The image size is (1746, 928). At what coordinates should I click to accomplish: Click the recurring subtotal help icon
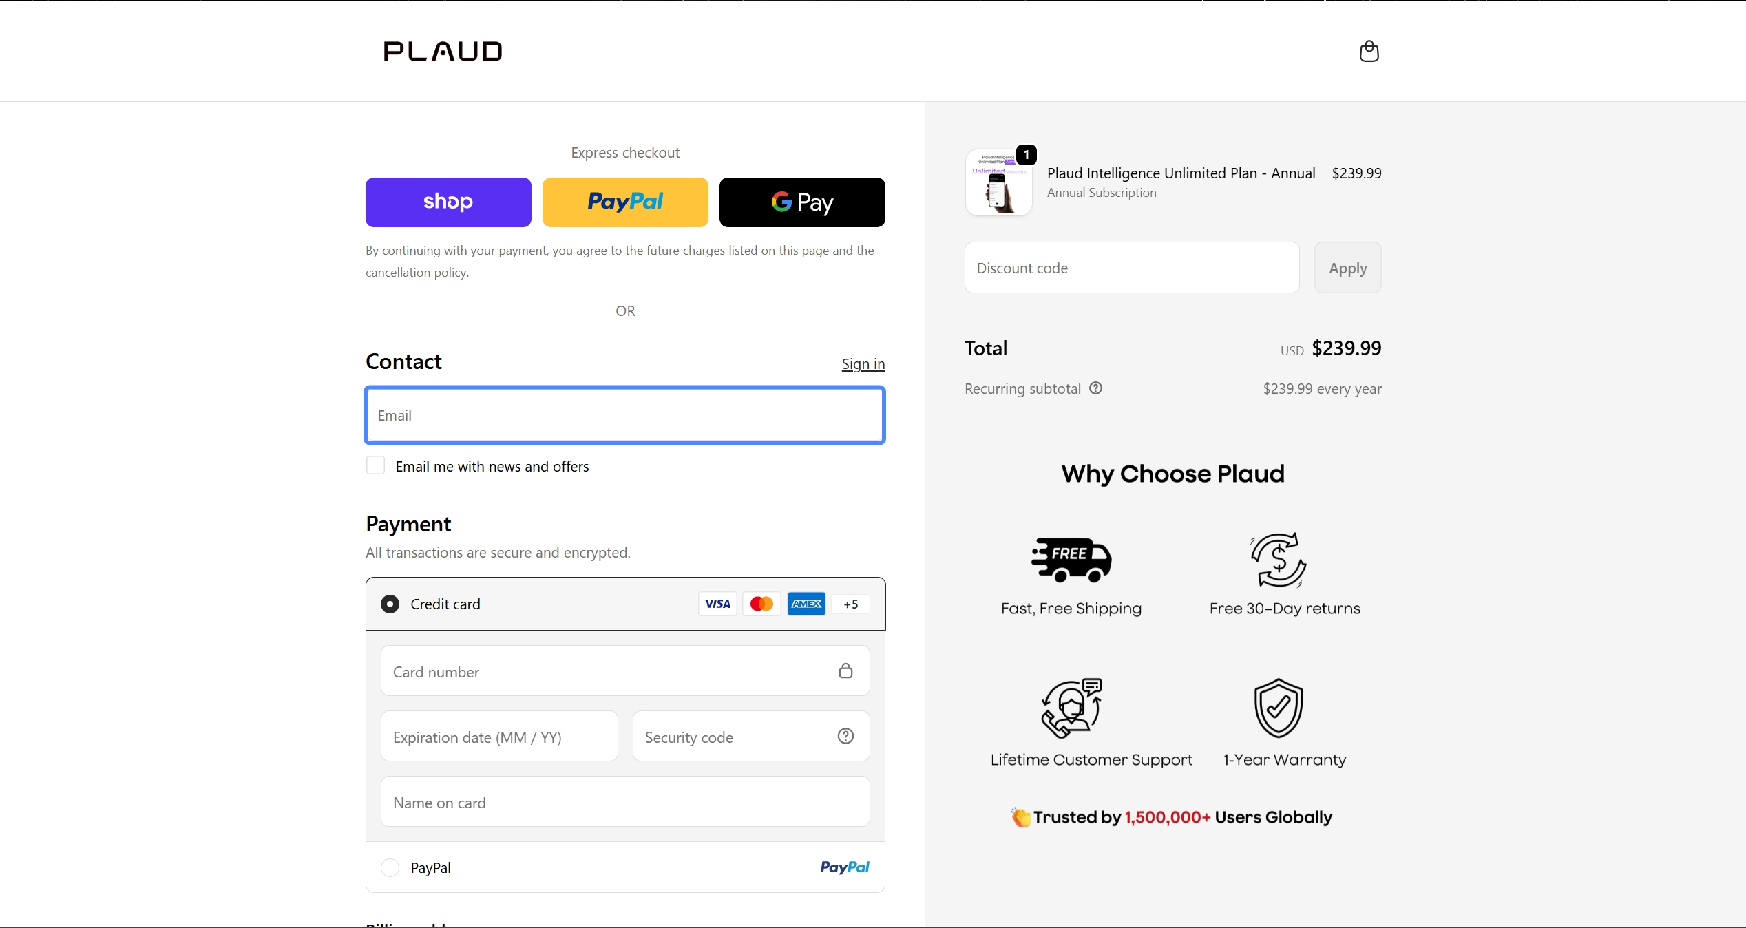[1095, 388]
